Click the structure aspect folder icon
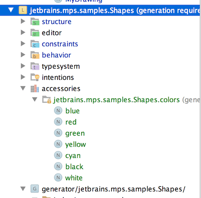Viewport: 201px width, 198px height. point(35,22)
